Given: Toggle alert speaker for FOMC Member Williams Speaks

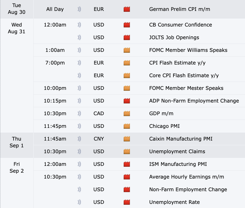Looking at the screenshot, I should (79, 50).
